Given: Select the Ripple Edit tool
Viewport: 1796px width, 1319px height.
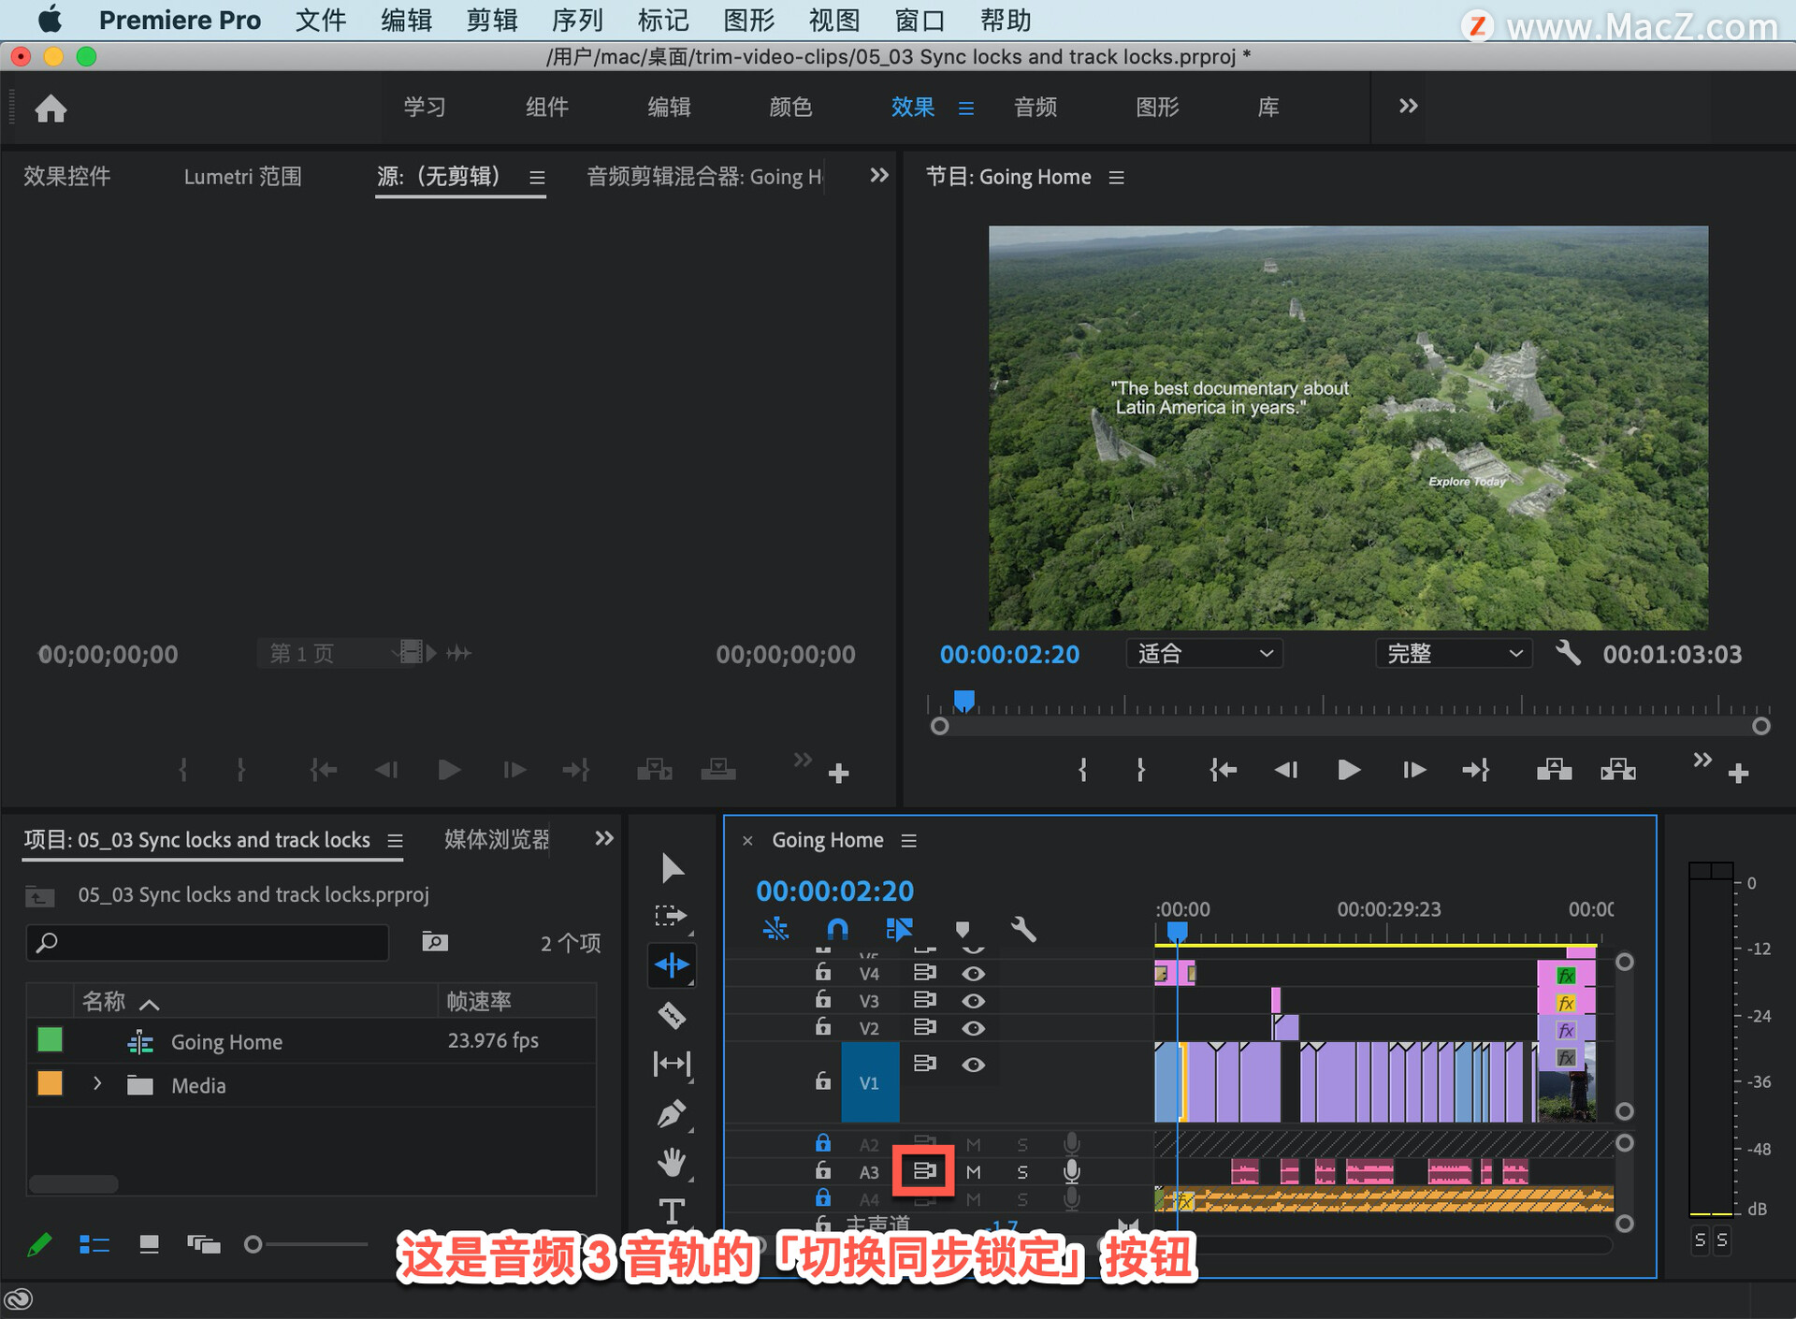Looking at the screenshot, I should click(672, 964).
